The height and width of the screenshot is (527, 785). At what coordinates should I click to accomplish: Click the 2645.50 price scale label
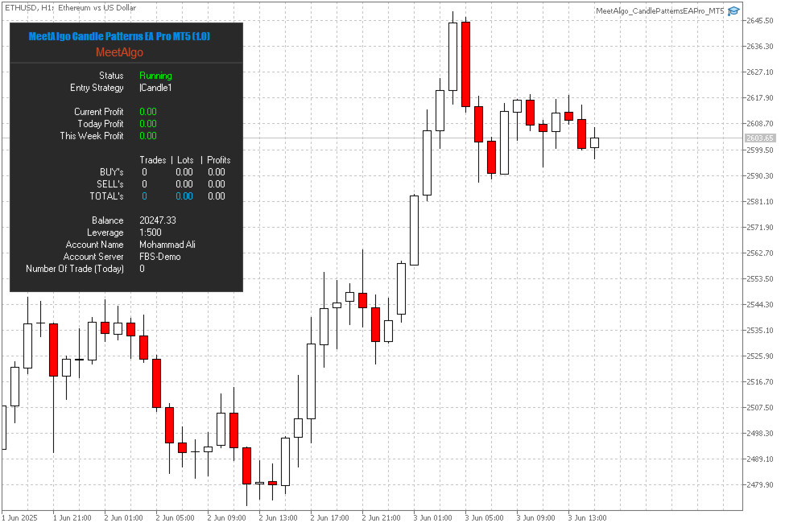pyautogui.click(x=760, y=21)
